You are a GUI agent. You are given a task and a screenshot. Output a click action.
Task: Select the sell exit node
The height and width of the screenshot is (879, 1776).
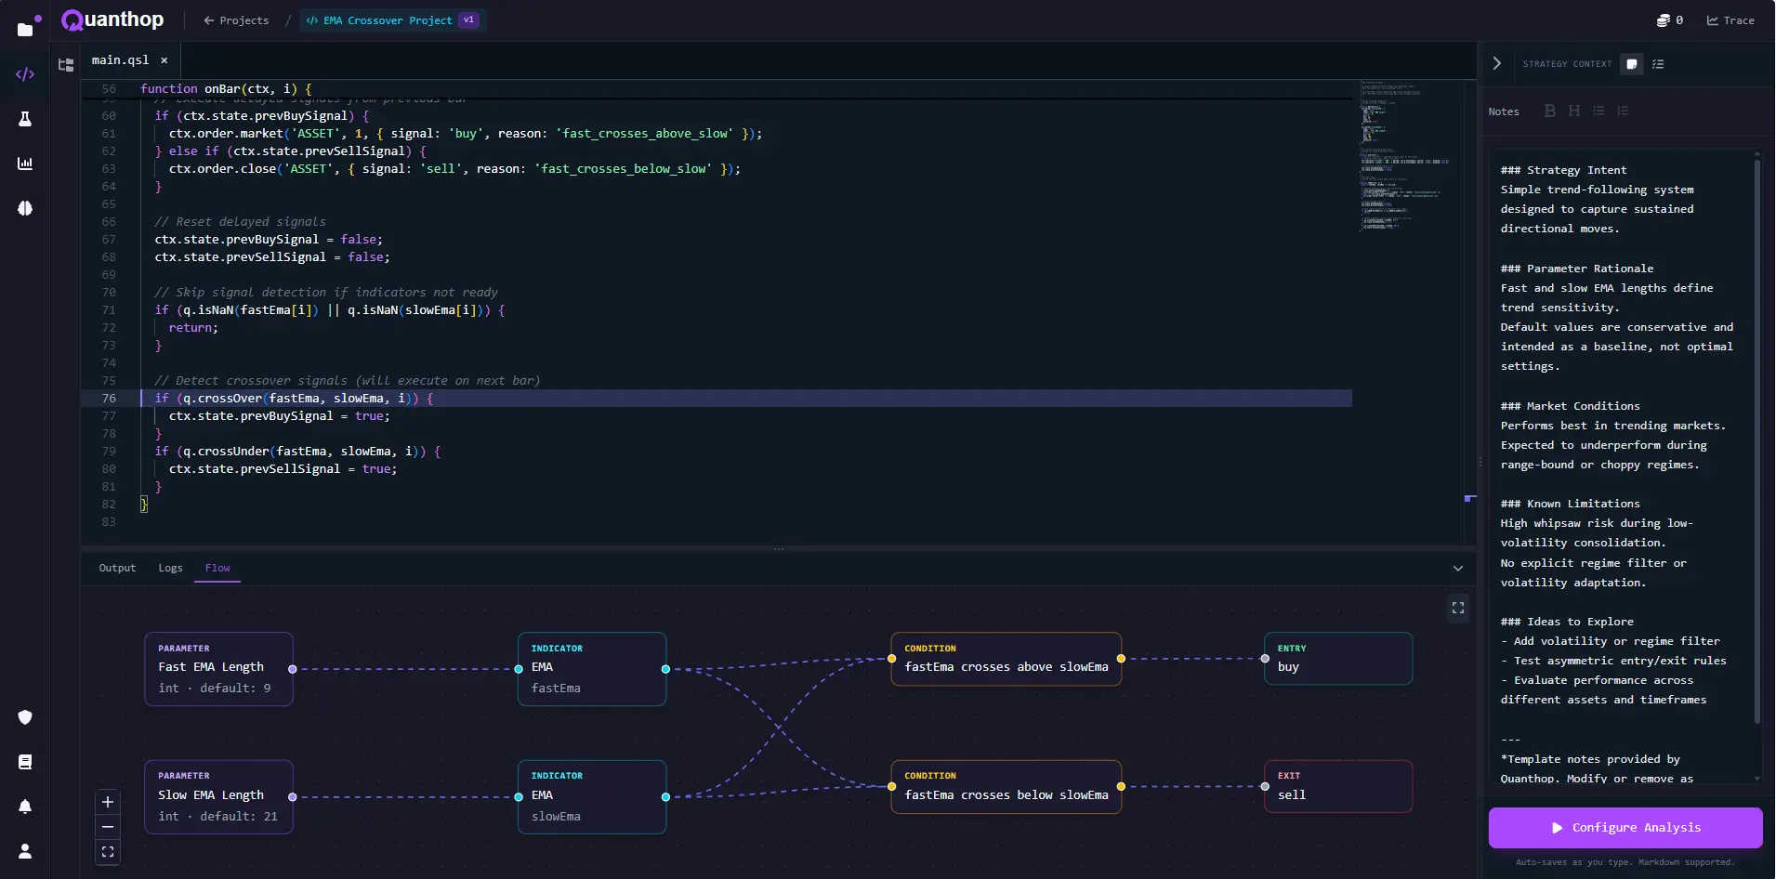coord(1338,787)
